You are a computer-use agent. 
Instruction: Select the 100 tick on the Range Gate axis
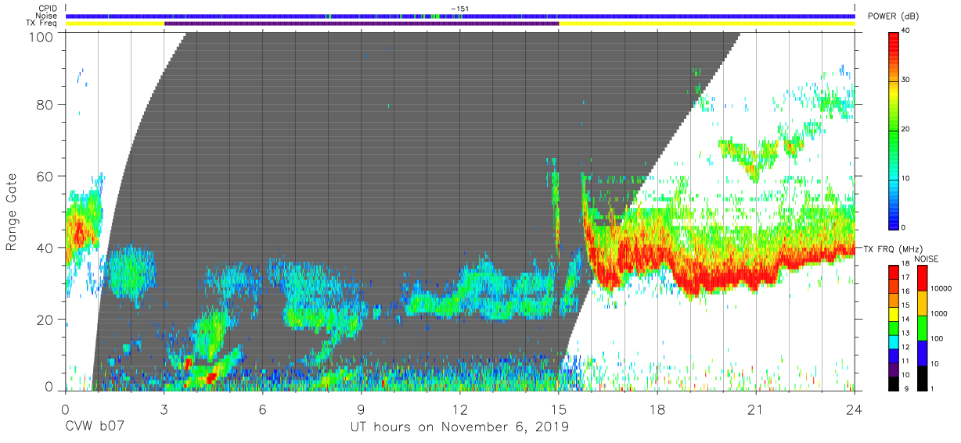pos(42,36)
